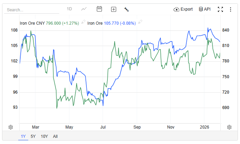Click the Export button
Screen dimensions: 240x144
pyautogui.click(x=183, y=9)
